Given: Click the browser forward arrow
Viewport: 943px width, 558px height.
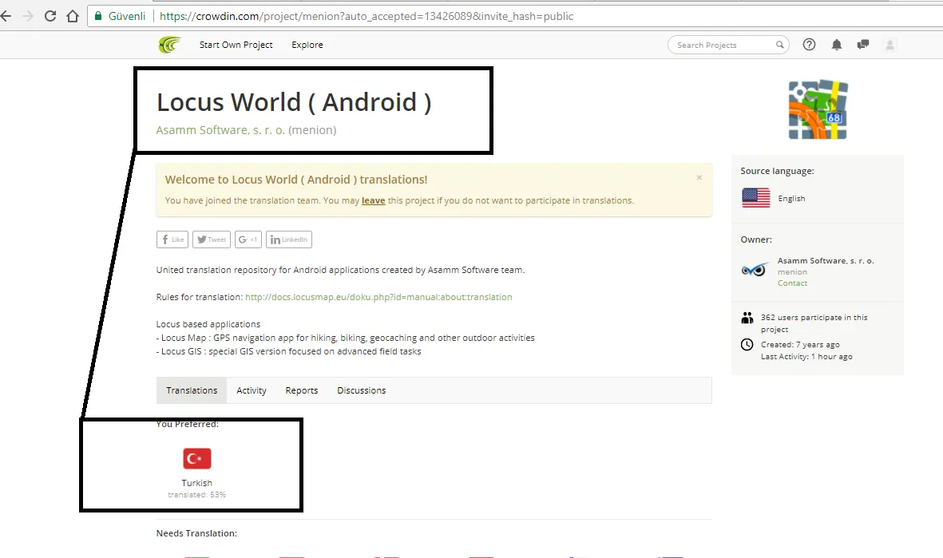Looking at the screenshot, I should click(x=28, y=16).
